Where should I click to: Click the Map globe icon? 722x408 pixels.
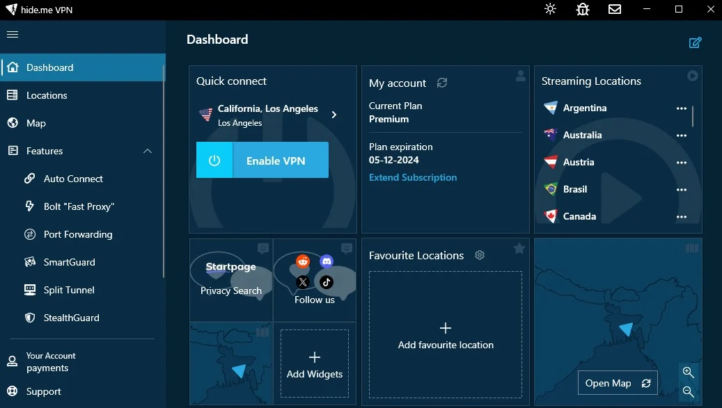[13, 122]
